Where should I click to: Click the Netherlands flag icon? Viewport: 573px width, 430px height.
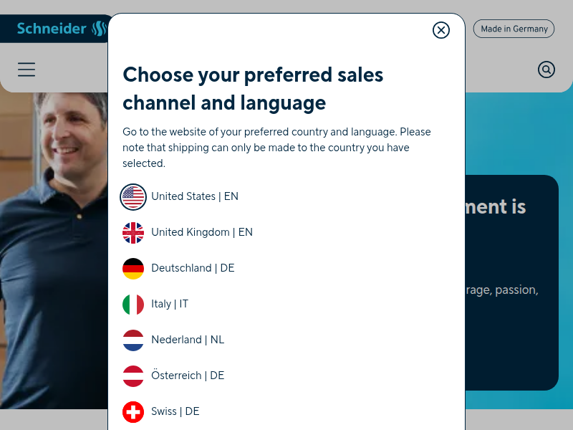point(133,340)
